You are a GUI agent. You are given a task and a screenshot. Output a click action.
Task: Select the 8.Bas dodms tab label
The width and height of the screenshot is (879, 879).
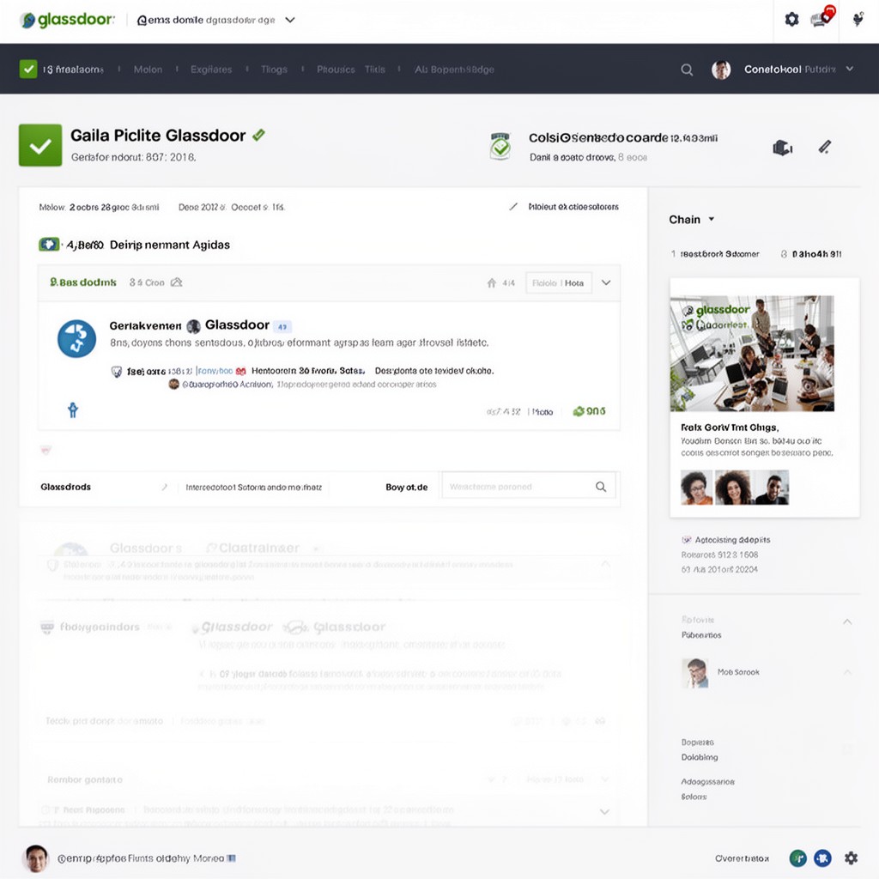click(x=83, y=282)
